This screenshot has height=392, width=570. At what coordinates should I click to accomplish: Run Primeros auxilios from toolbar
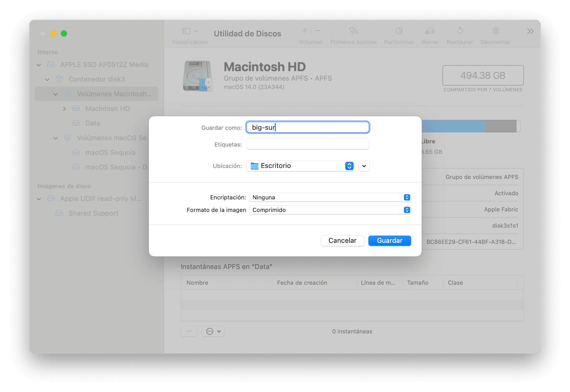tap(353, 31)
